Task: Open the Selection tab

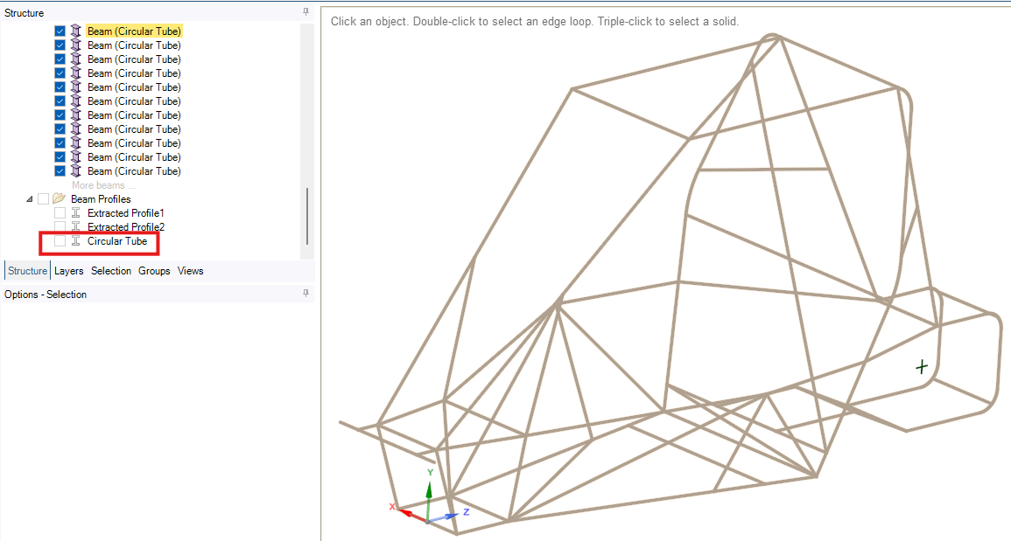Action: point(111,271)
